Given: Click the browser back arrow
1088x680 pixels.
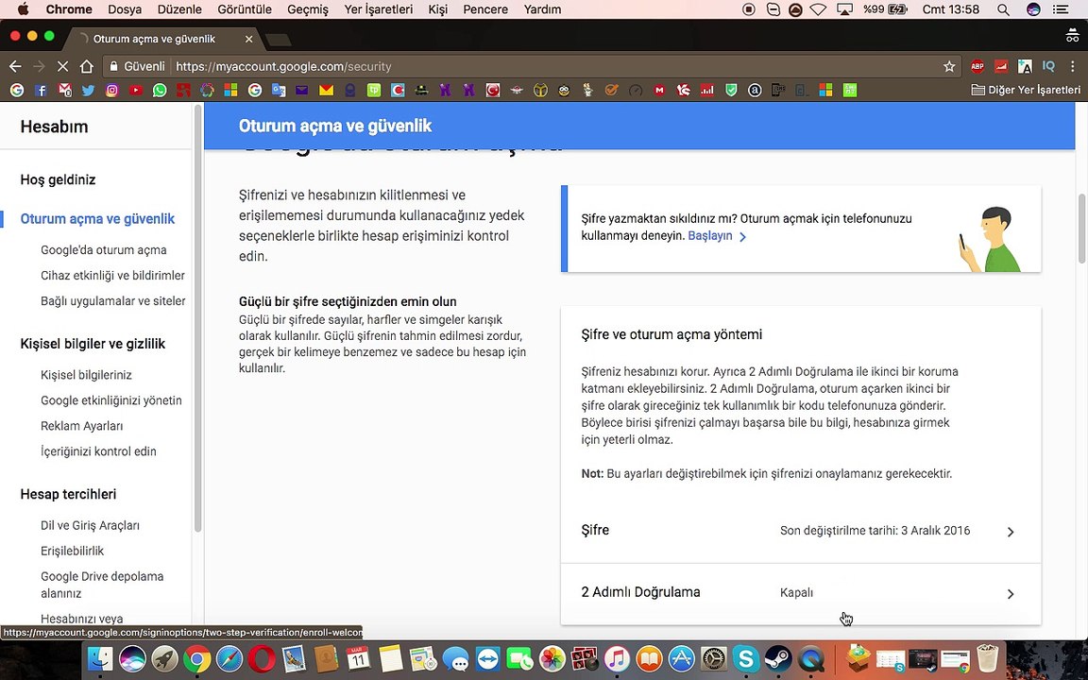Looking at the screenshot, I should click(15, 67).
